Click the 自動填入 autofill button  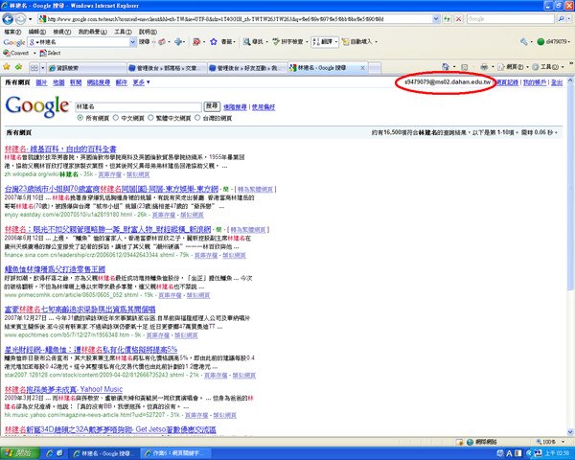pos(357,42)
